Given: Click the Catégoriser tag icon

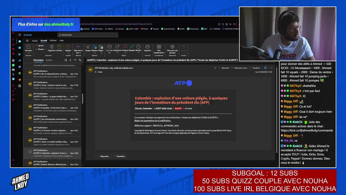Looking at the screenshot, I should pyautogui.click(x=117, y=47).
